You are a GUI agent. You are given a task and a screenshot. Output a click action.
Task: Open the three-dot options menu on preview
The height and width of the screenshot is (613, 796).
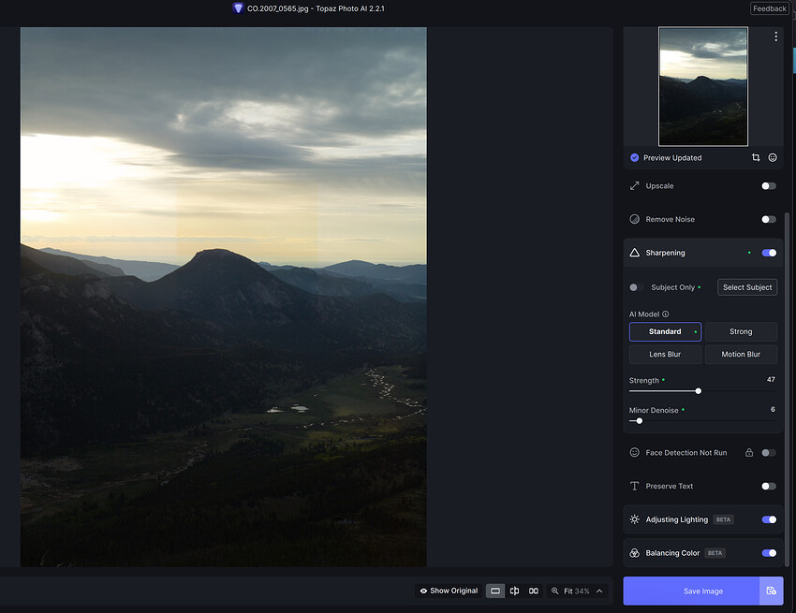click(775, 36)
